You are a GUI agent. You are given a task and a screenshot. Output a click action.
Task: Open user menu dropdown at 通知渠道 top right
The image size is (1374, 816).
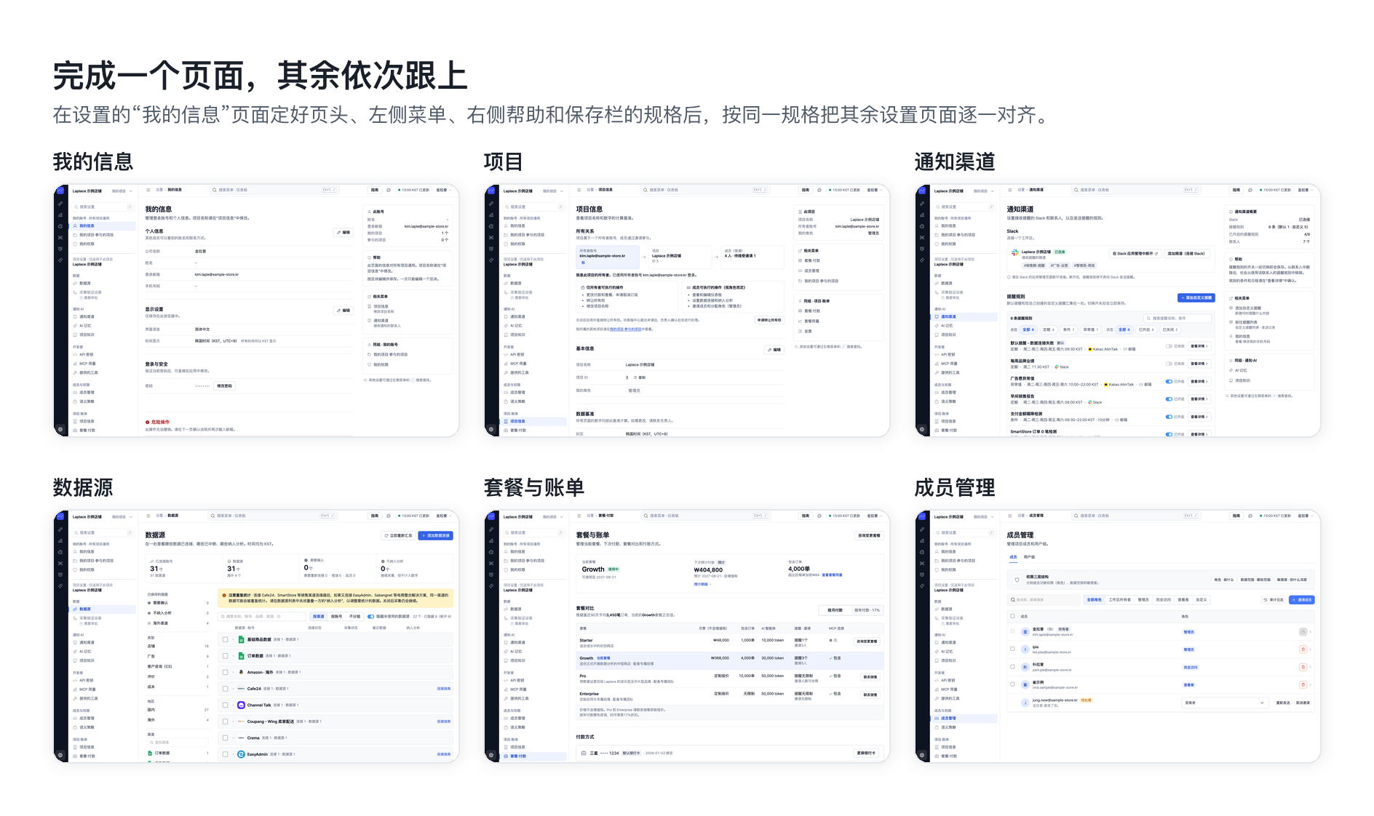coord(1306,190)
